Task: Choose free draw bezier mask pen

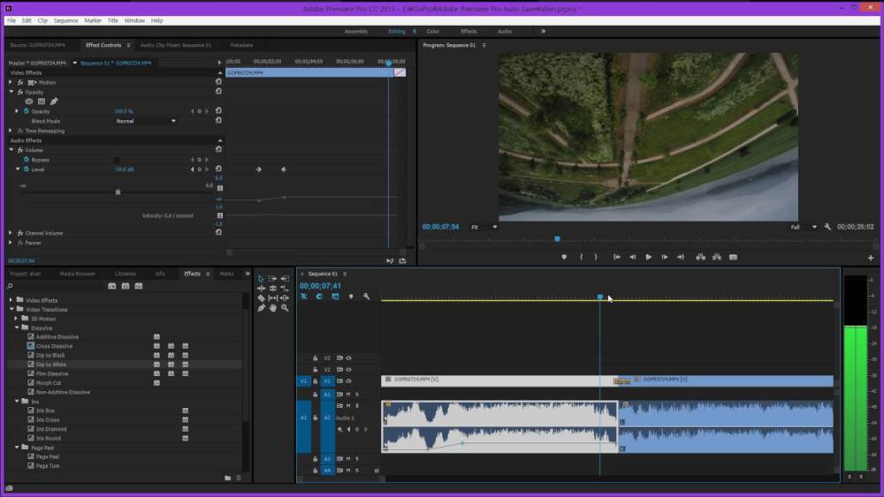Action: 54,102
